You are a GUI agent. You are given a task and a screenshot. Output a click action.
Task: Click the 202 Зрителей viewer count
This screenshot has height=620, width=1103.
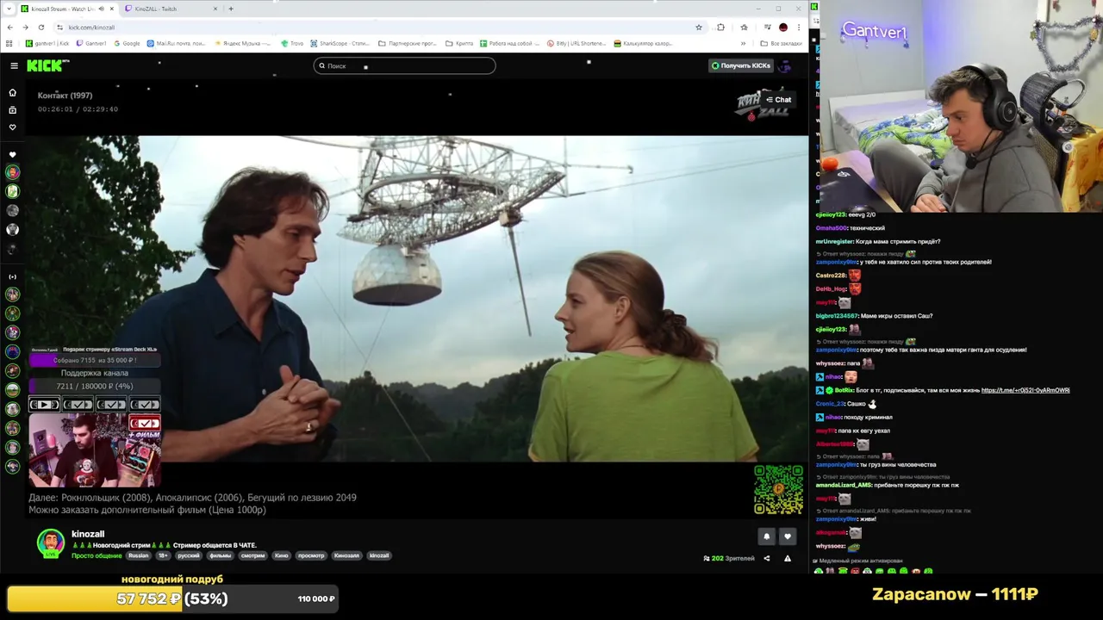point(729,558)
